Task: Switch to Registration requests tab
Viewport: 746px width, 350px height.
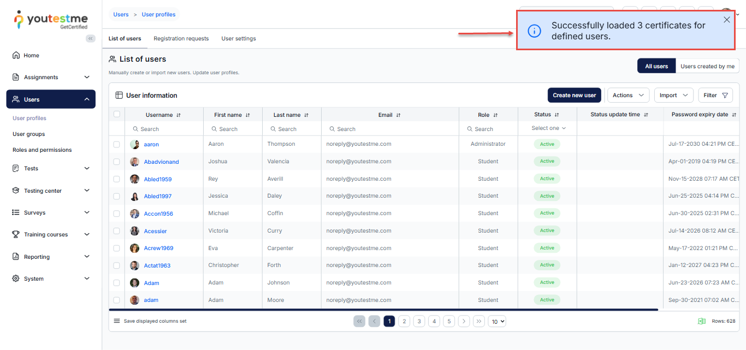Action: pyautogui.click(x=181, y=39)
